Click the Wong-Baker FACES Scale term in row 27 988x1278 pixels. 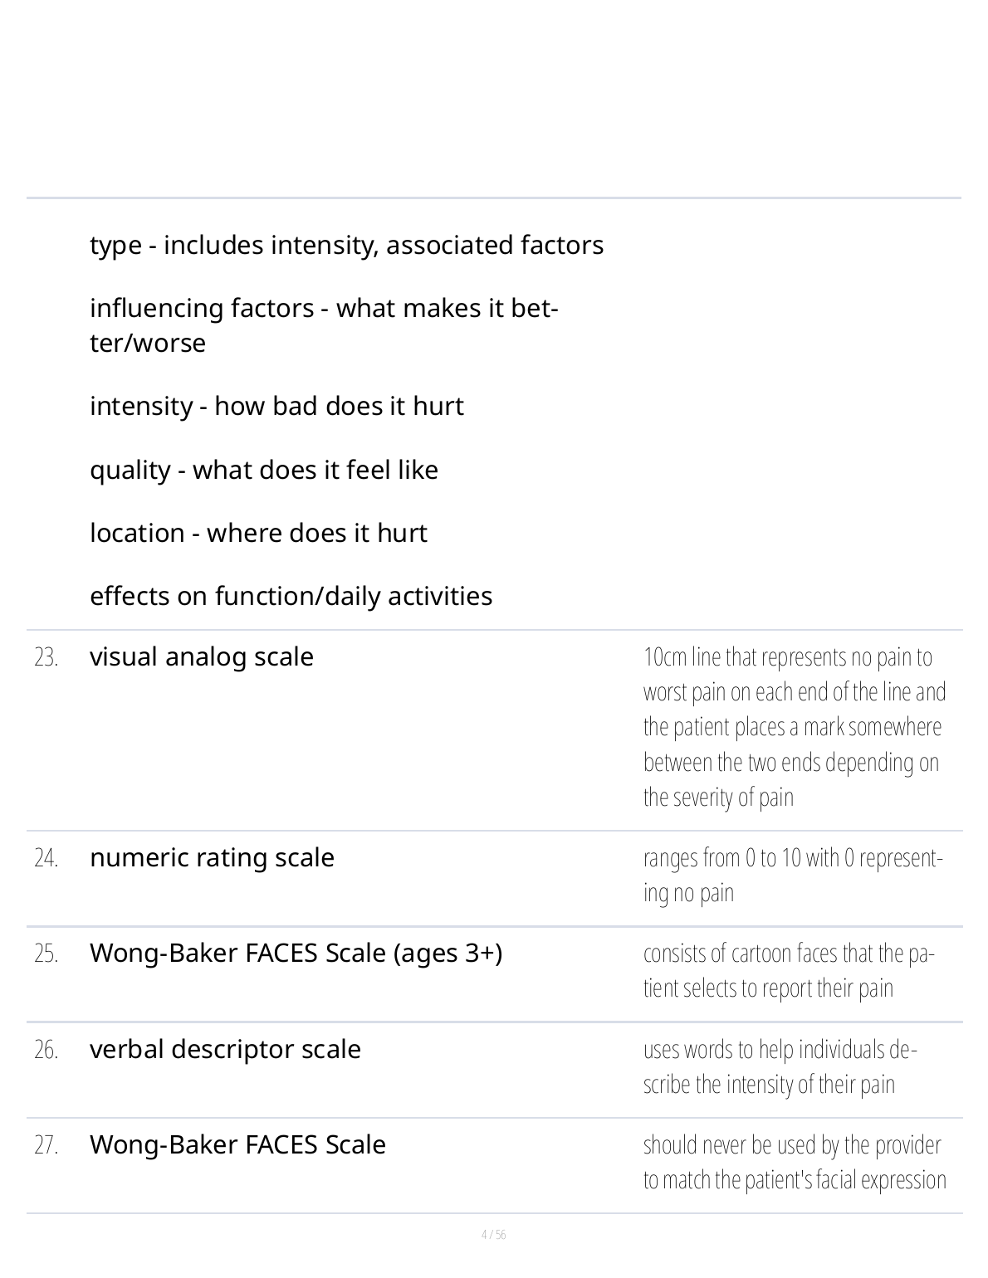coord(237,1145)
